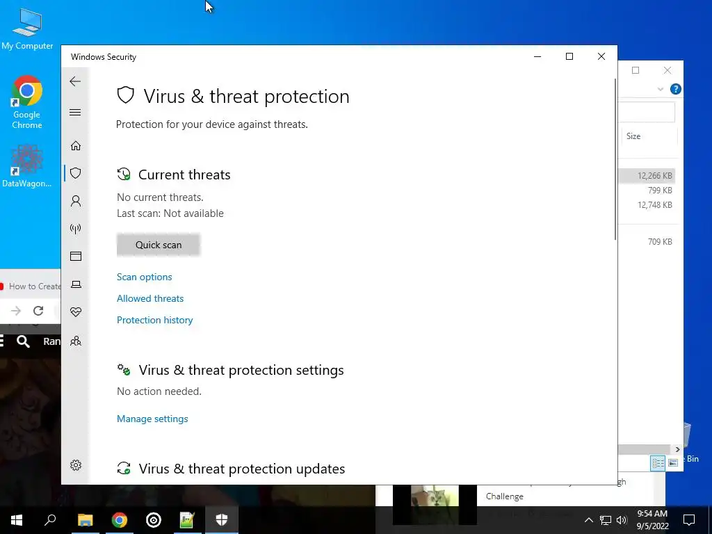Screen dimensions: 712x534
Task: Open the hamburger navigation menu
Action: [75, 112]
